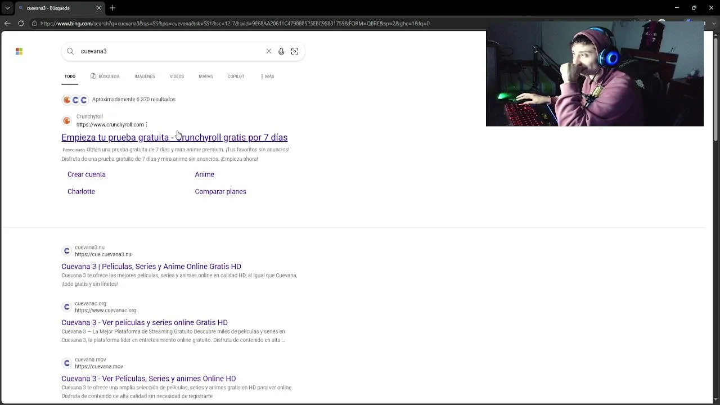Image resolution: width=720 pixels, height=405 pixels.
Task: Open the "Charlotte" sitelink
Action: pos(81,192)
